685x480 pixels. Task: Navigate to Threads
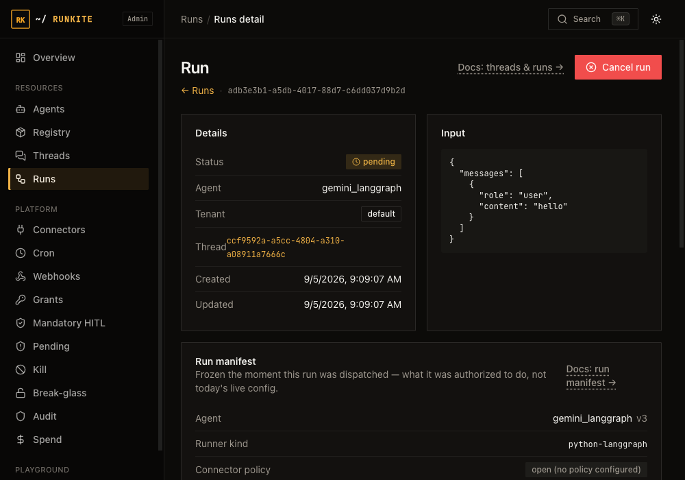[79, 156]
